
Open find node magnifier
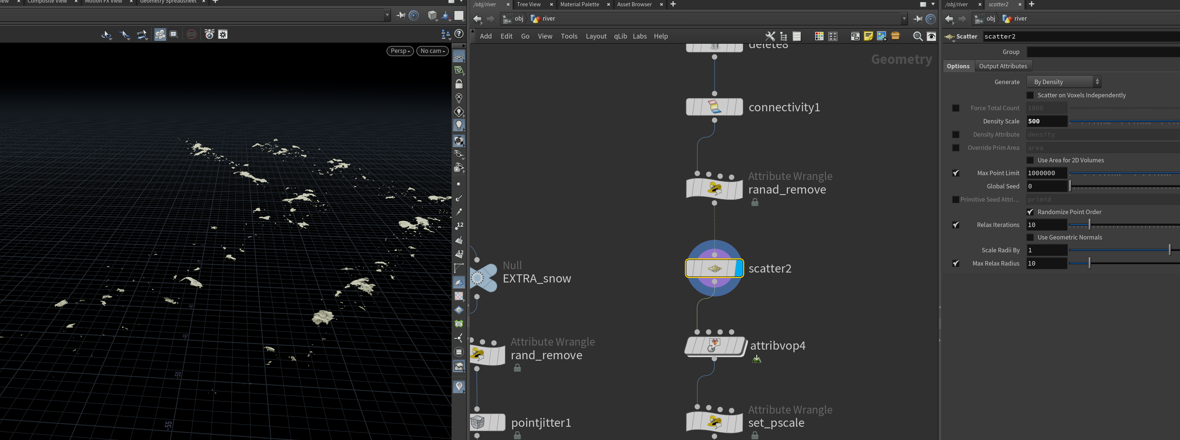coord(917,36)
